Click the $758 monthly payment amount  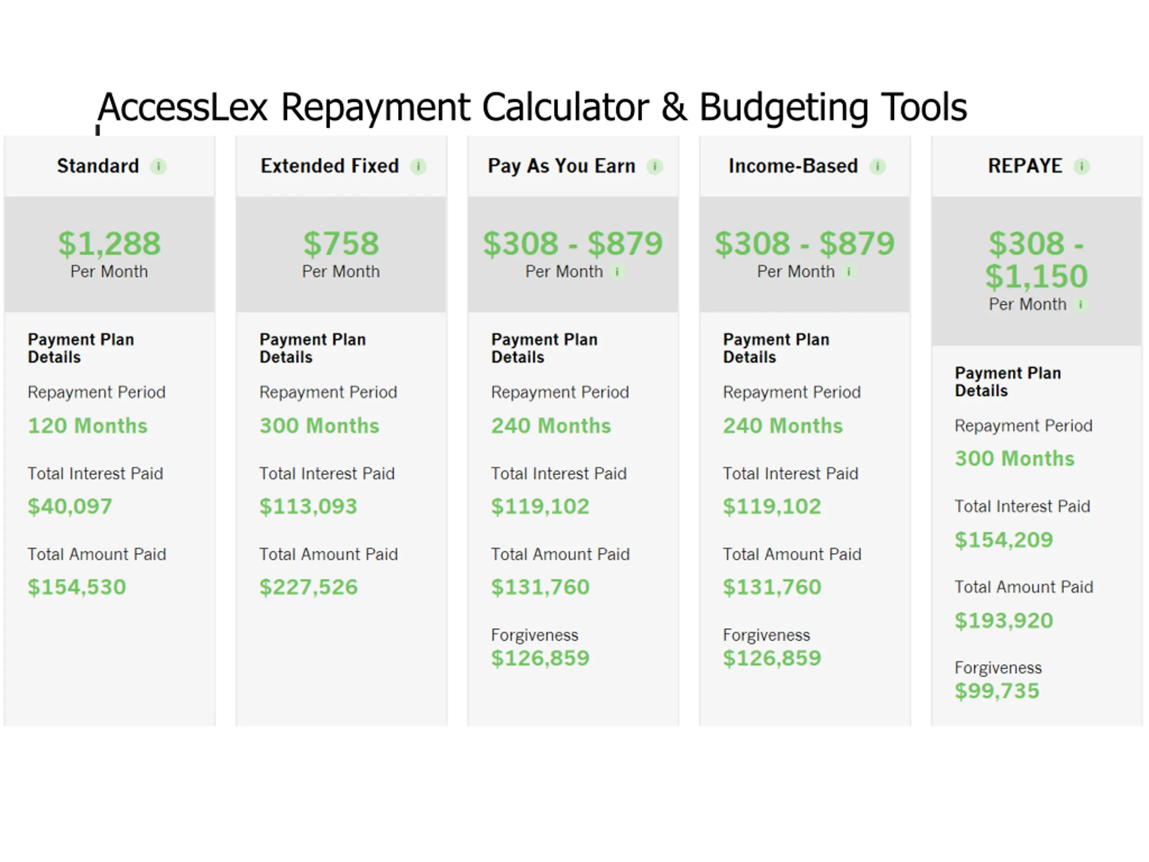341,244
